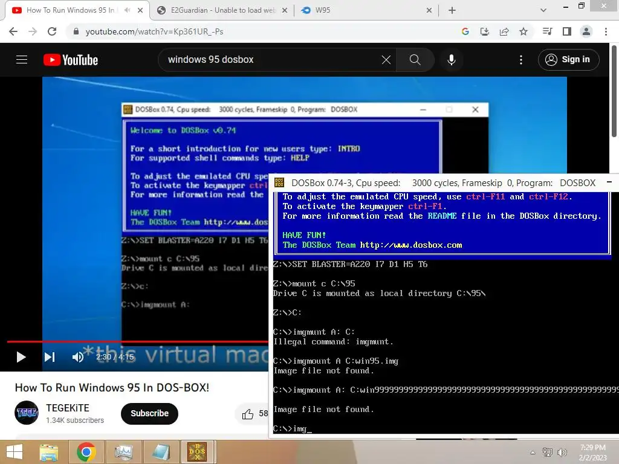Like the video with thumbs up
This screenshot has height=464, width=619.
(x=248, y=414)
